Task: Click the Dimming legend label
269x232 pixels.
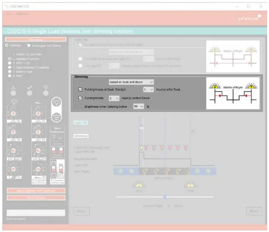Action: 81,136
